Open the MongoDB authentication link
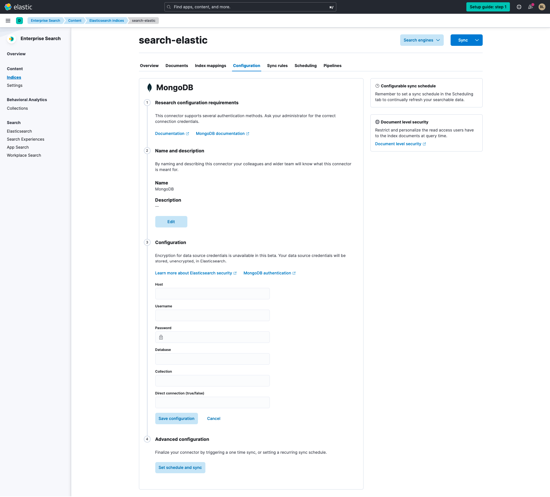The height and width of the screenshot is (497, 550). point(270,273)
